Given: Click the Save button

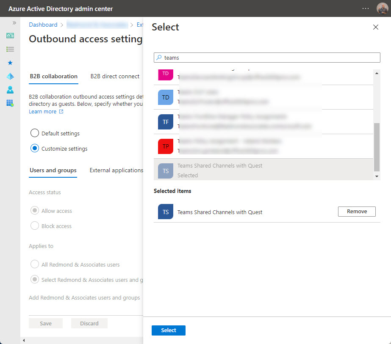Looking at the screenshot, I should click(46, 323).
